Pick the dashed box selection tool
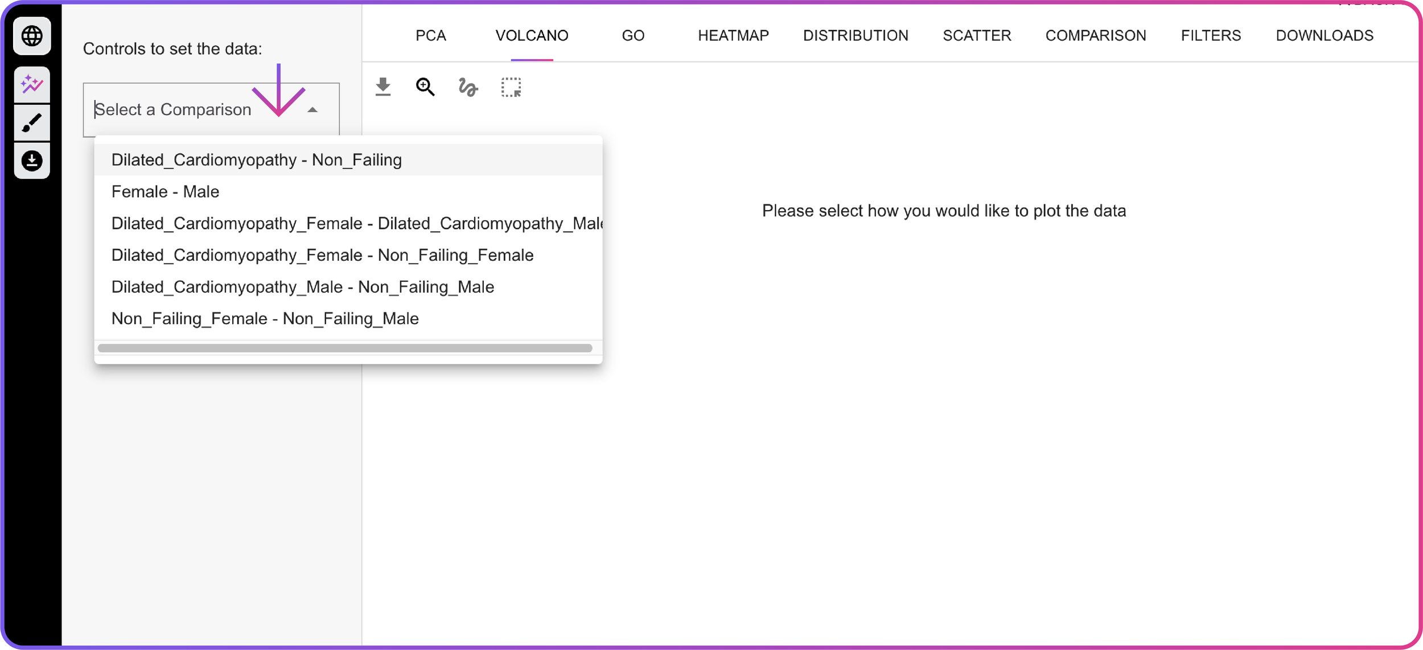This screenshot has height=650, width=1423. (511, 87)
